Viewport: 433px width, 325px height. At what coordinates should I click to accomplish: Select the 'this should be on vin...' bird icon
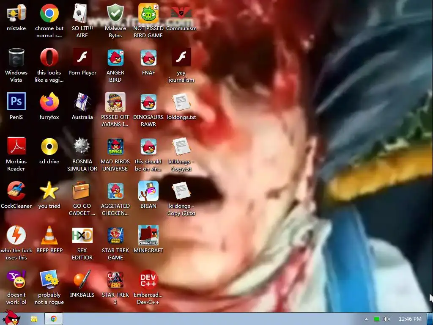point(148,146)
